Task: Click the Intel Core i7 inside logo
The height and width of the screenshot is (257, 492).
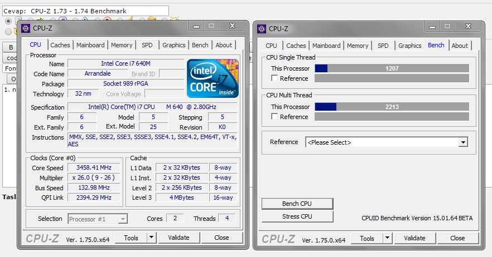Action: tap(213, 78)
